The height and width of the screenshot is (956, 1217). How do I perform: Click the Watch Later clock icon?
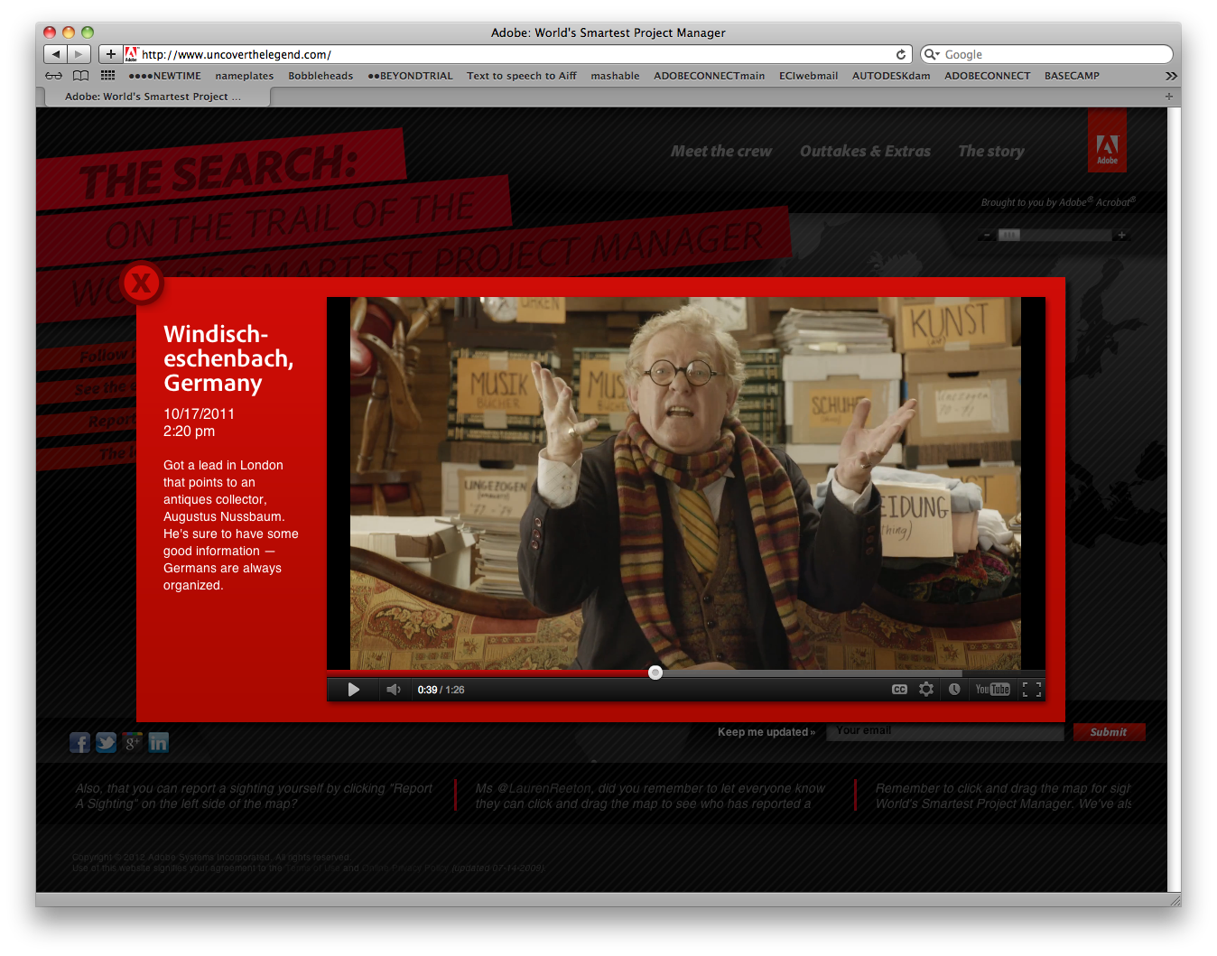coord(954,690)
